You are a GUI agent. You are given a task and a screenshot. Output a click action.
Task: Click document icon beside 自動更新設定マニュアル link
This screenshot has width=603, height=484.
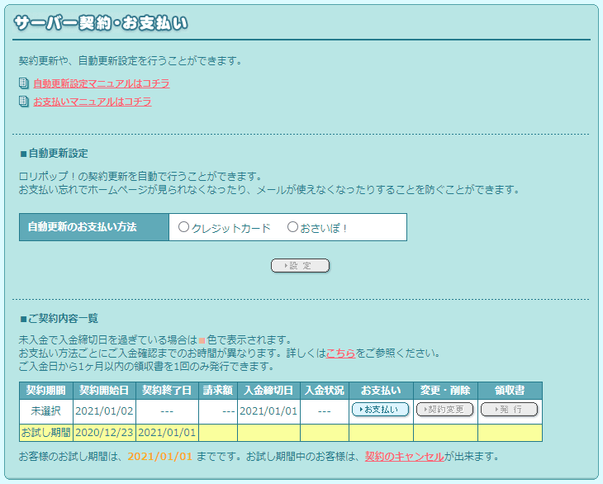pyautogui.click(x=23, y=83)
